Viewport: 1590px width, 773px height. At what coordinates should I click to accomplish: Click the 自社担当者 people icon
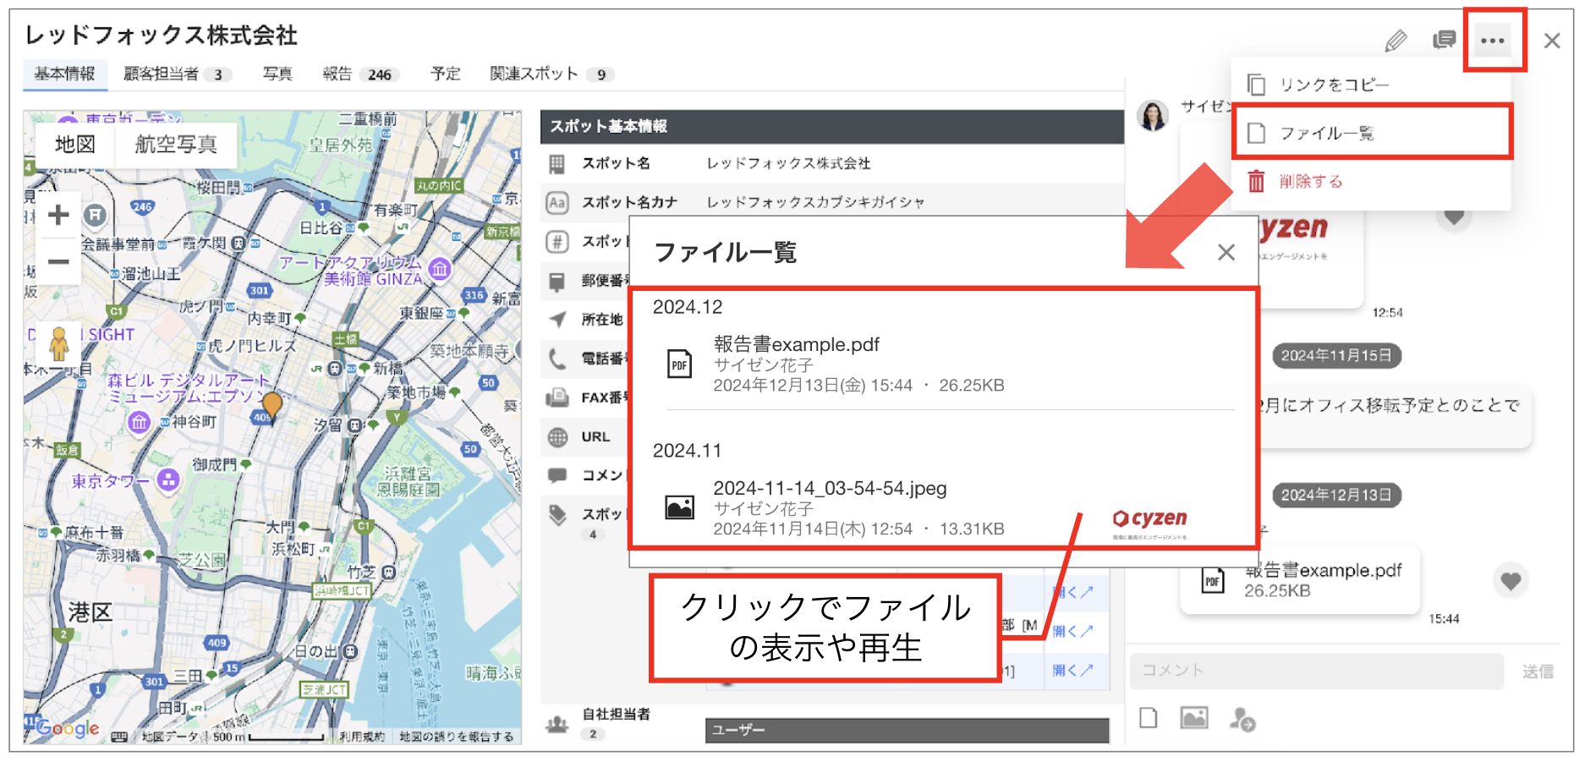click(x=556, y=724)
